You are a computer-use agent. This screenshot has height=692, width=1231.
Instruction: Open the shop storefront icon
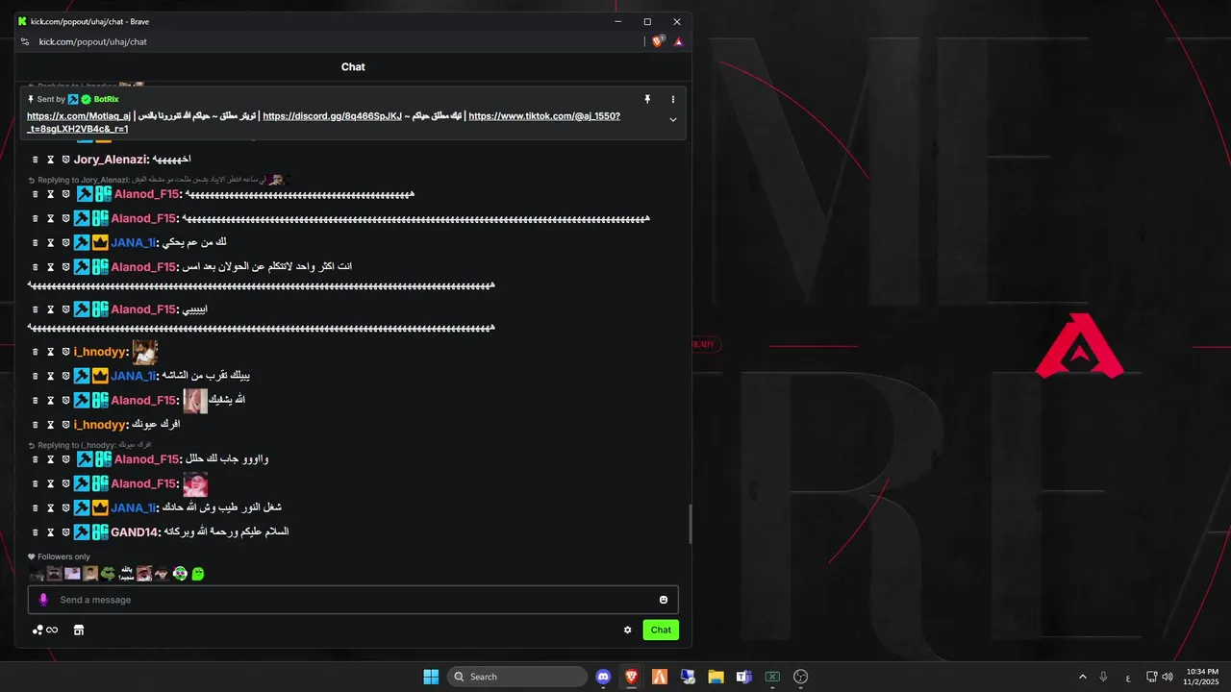tap(79, 630)
